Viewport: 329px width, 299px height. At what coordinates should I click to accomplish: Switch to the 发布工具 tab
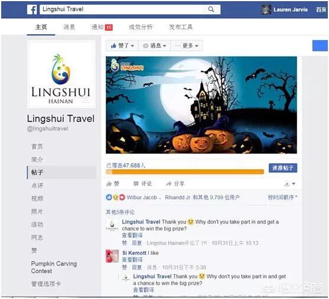click(x=181, y=27)
